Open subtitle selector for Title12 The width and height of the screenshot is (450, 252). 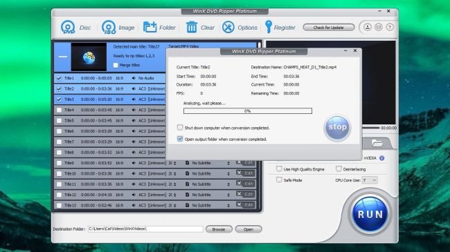(228, 195)
